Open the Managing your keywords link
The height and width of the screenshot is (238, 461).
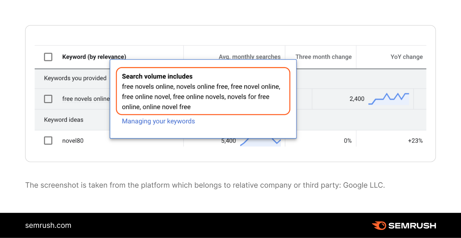[x=158, y=121]
